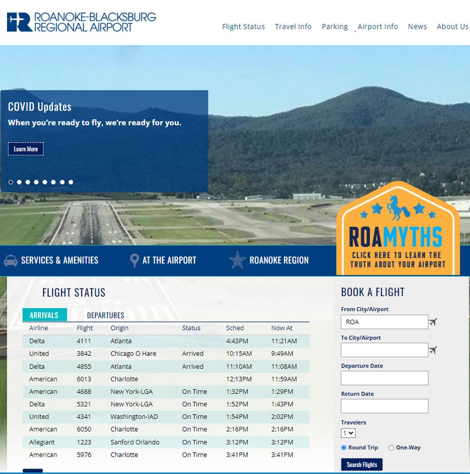Choose the Round Trip option

tap(344, 448)
